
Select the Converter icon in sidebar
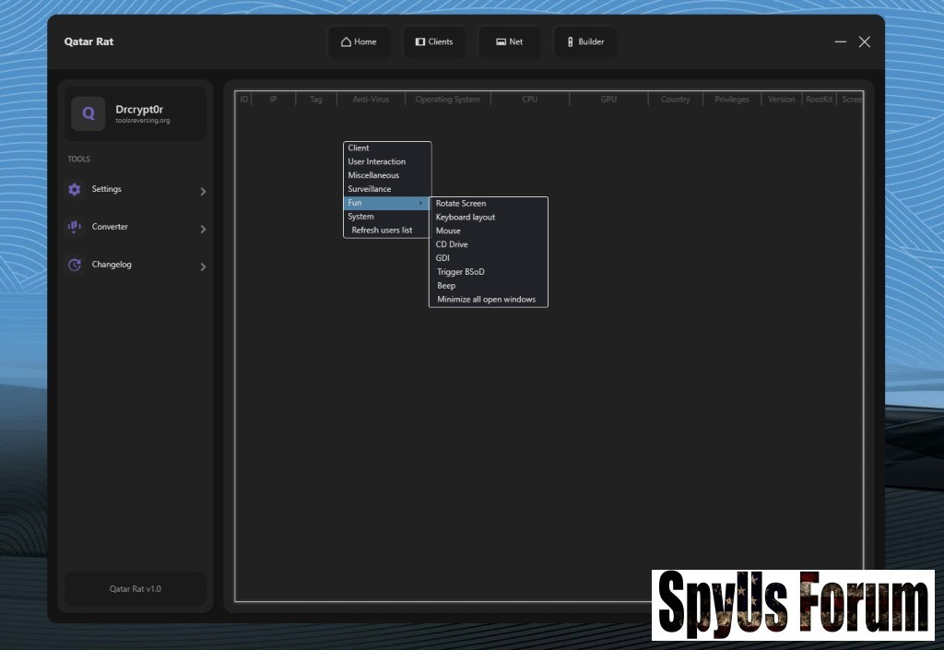click(x=75, y=227)
